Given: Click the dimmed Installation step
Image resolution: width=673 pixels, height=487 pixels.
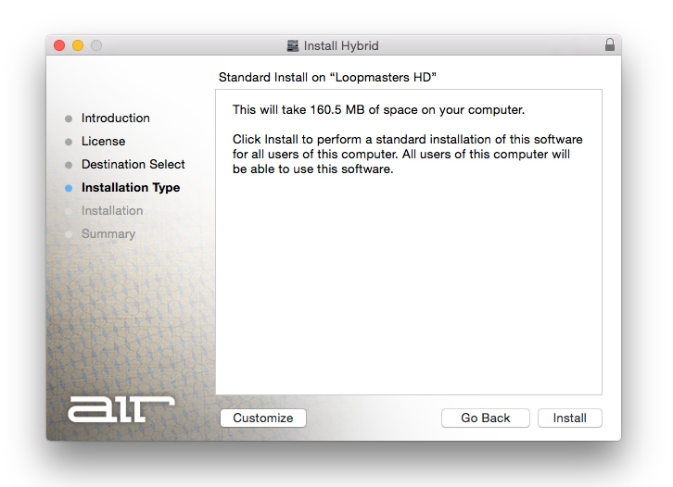Looking at the screenshot, I should (x=112, y=210).
